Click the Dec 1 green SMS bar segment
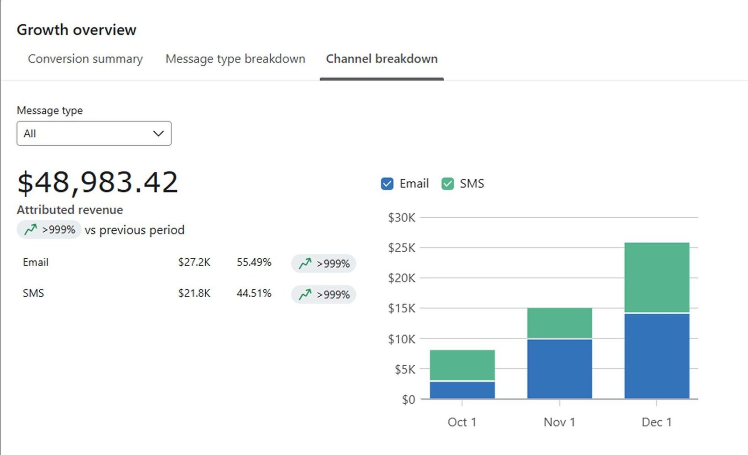The height and width of the screenshot is (455, 748). (656, 277)
